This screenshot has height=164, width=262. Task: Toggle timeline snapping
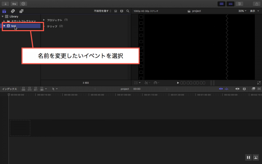[x=237, y=89]
